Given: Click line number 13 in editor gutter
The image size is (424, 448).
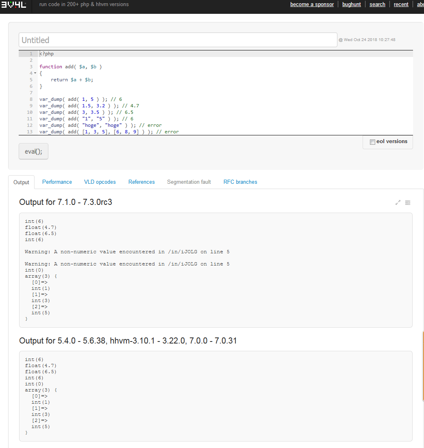Looking at the screenshot, I should [x=29, y=132].
